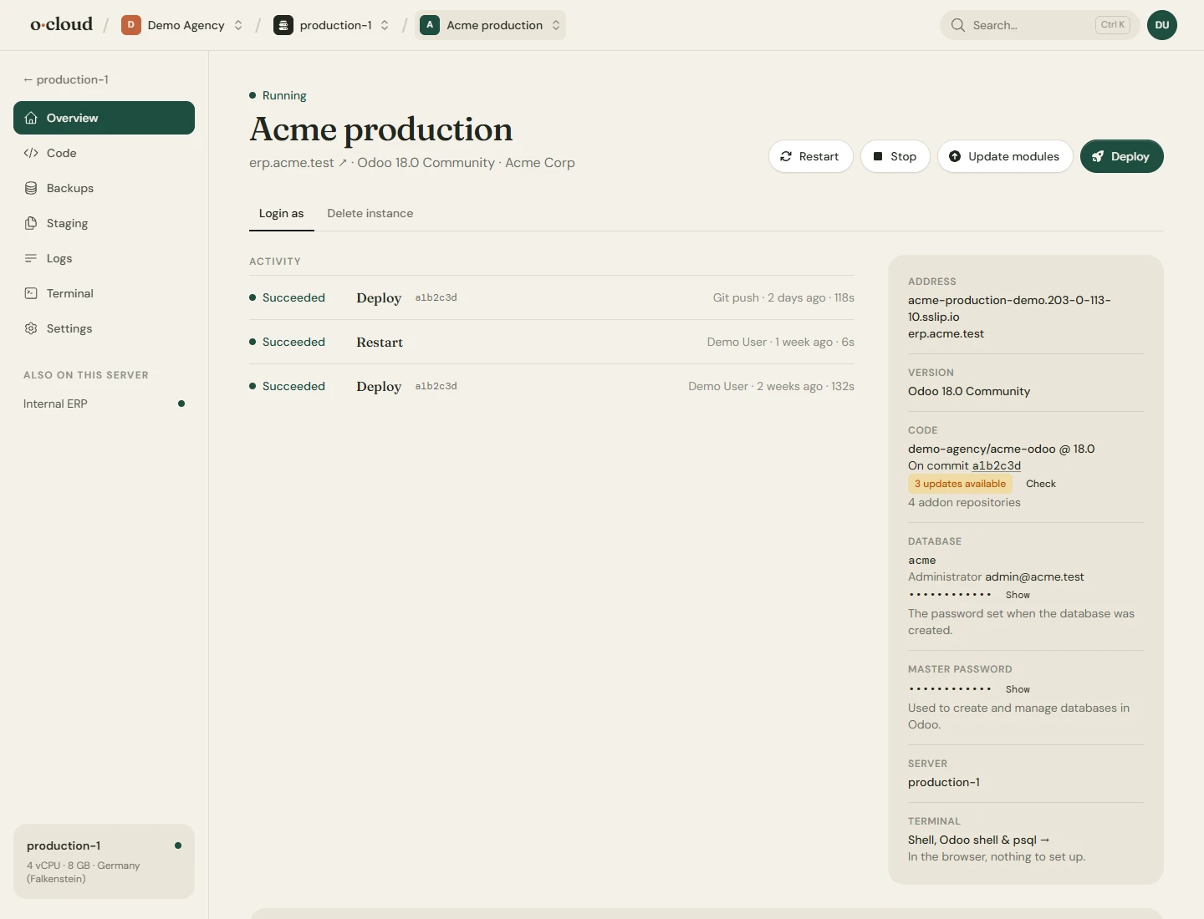Screen dimensions: 1204x919
Task: Open erp.acme.test external link
Action: tap(298, 163)
